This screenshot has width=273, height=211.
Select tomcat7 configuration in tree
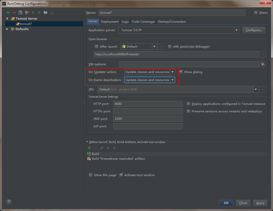44,24
